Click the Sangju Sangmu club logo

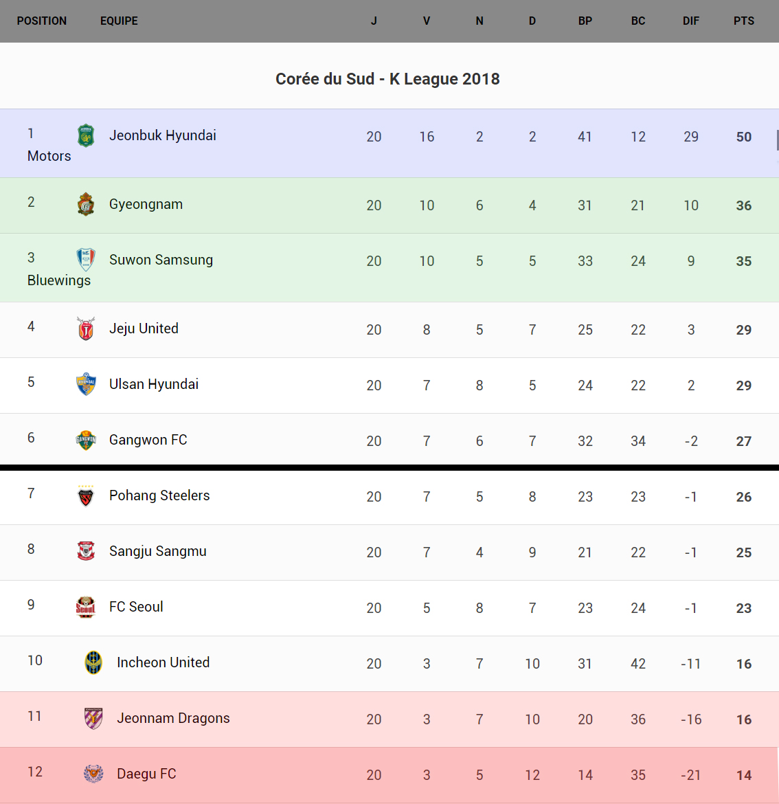pos(86,551)
